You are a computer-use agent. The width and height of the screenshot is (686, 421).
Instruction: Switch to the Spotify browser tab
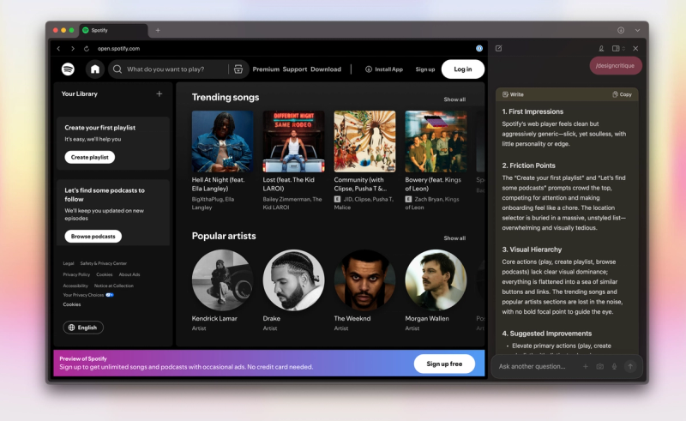(113, 30)
